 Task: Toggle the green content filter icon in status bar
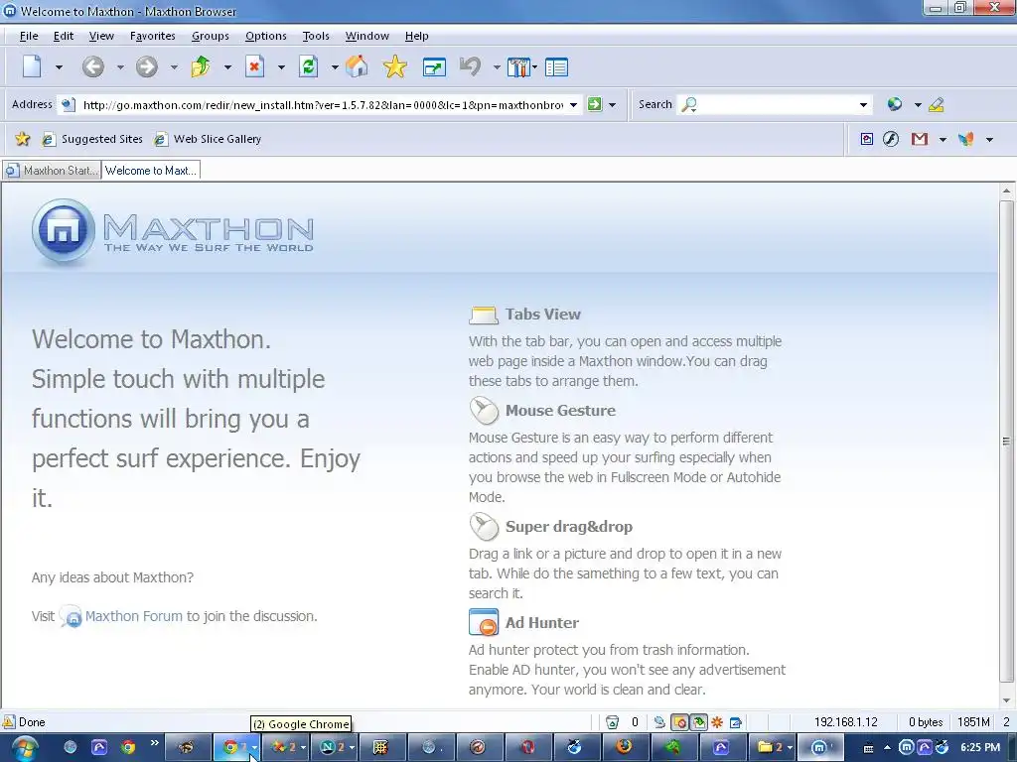point(698,722)
